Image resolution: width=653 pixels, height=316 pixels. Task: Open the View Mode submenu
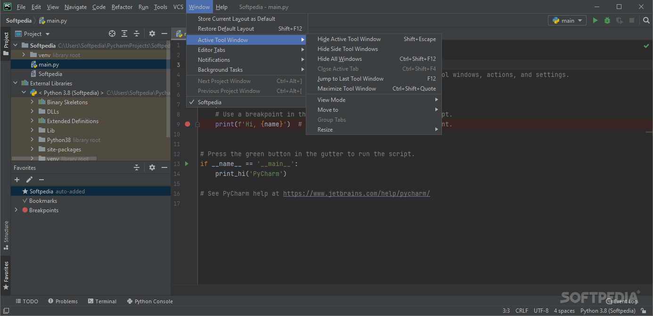pyautogui.click(x=374, y=100)
